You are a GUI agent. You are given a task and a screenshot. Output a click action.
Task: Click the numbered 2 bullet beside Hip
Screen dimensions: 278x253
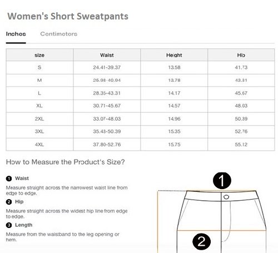tap(9, 202)
